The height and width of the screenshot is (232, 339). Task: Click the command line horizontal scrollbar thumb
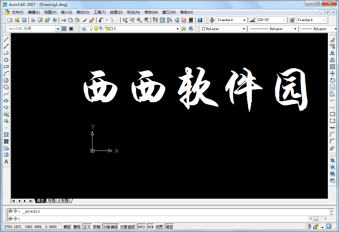point(316,219)
